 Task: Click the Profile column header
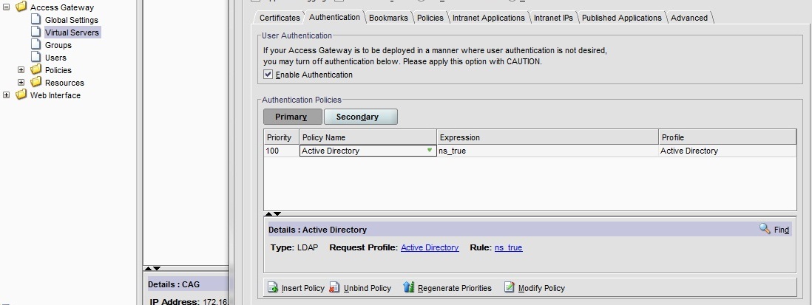[727, 137]
